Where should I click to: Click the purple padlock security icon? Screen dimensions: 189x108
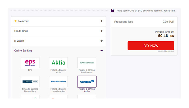pos(112,11)
